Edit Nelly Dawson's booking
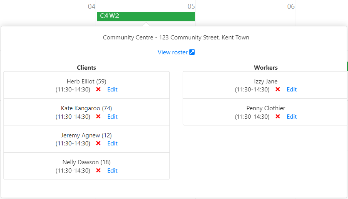Image resolution: width=348 pixels, height=199 pixels. (112, 170)
